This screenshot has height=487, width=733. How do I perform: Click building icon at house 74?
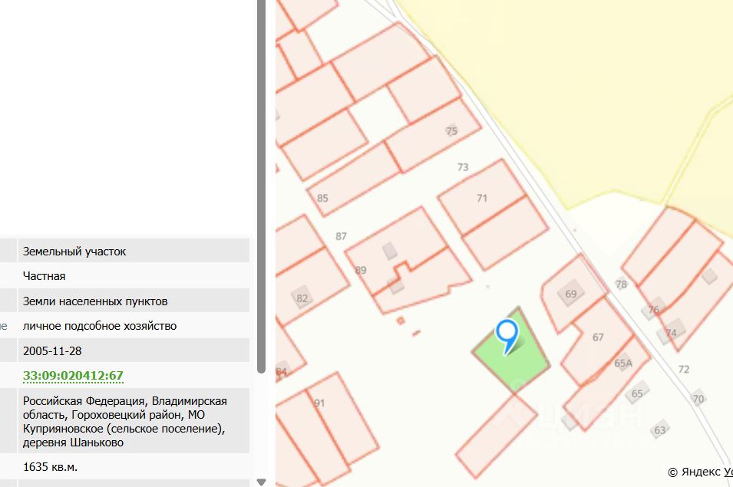coord(670,332)
